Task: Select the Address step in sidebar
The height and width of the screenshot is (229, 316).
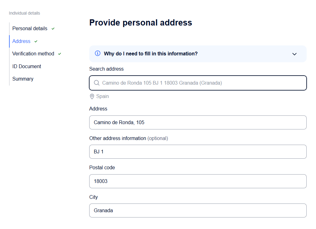Action: coord(21,41)
